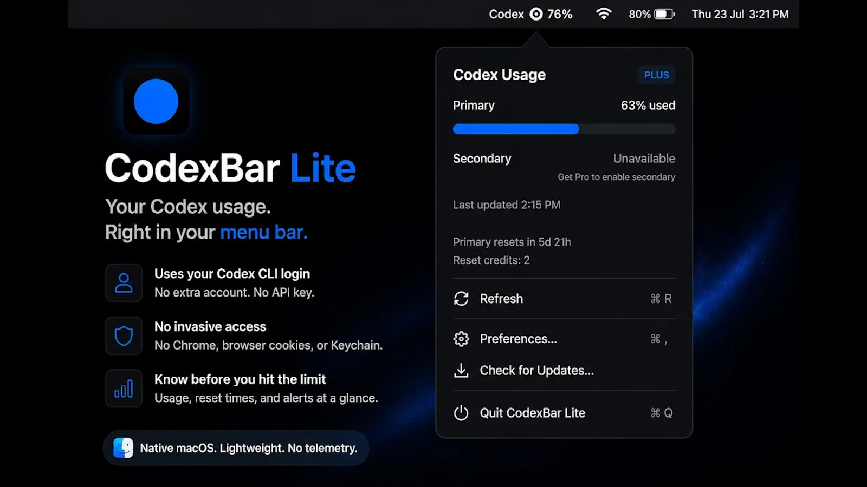The height and width of the screenshot is (487, 867).
Task: Click the blue CodexBar Lite app logo
Action: [156, 101]
